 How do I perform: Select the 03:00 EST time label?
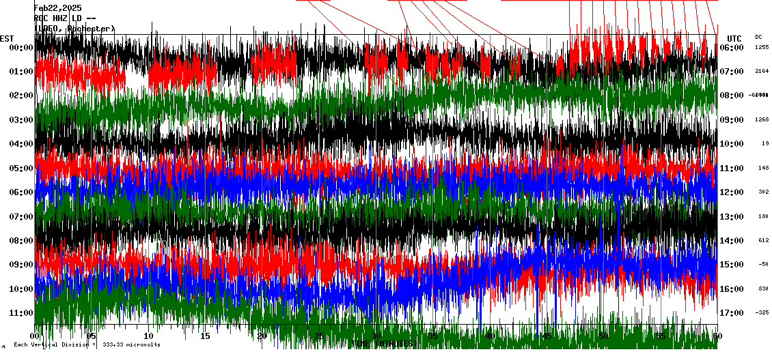click(x=20, y=120)
